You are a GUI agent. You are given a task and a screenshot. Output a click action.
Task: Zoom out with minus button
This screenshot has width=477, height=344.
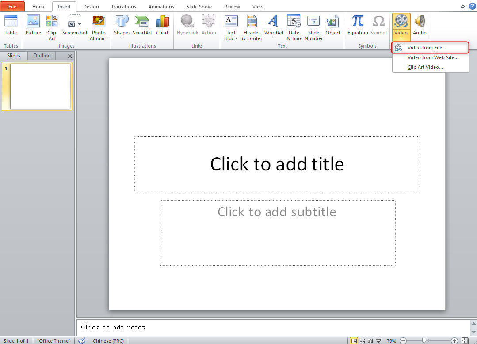(403, 340)
